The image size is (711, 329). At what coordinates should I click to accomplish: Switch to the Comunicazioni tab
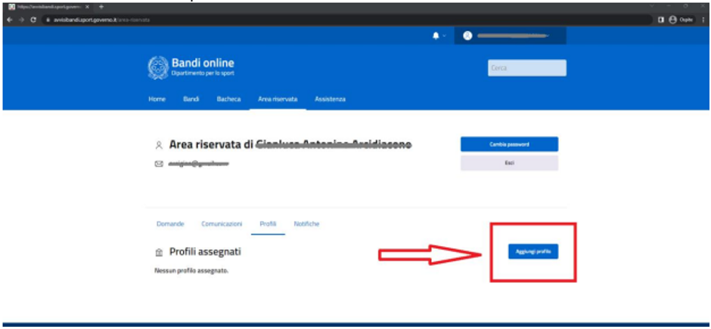(x=222, y=224)
